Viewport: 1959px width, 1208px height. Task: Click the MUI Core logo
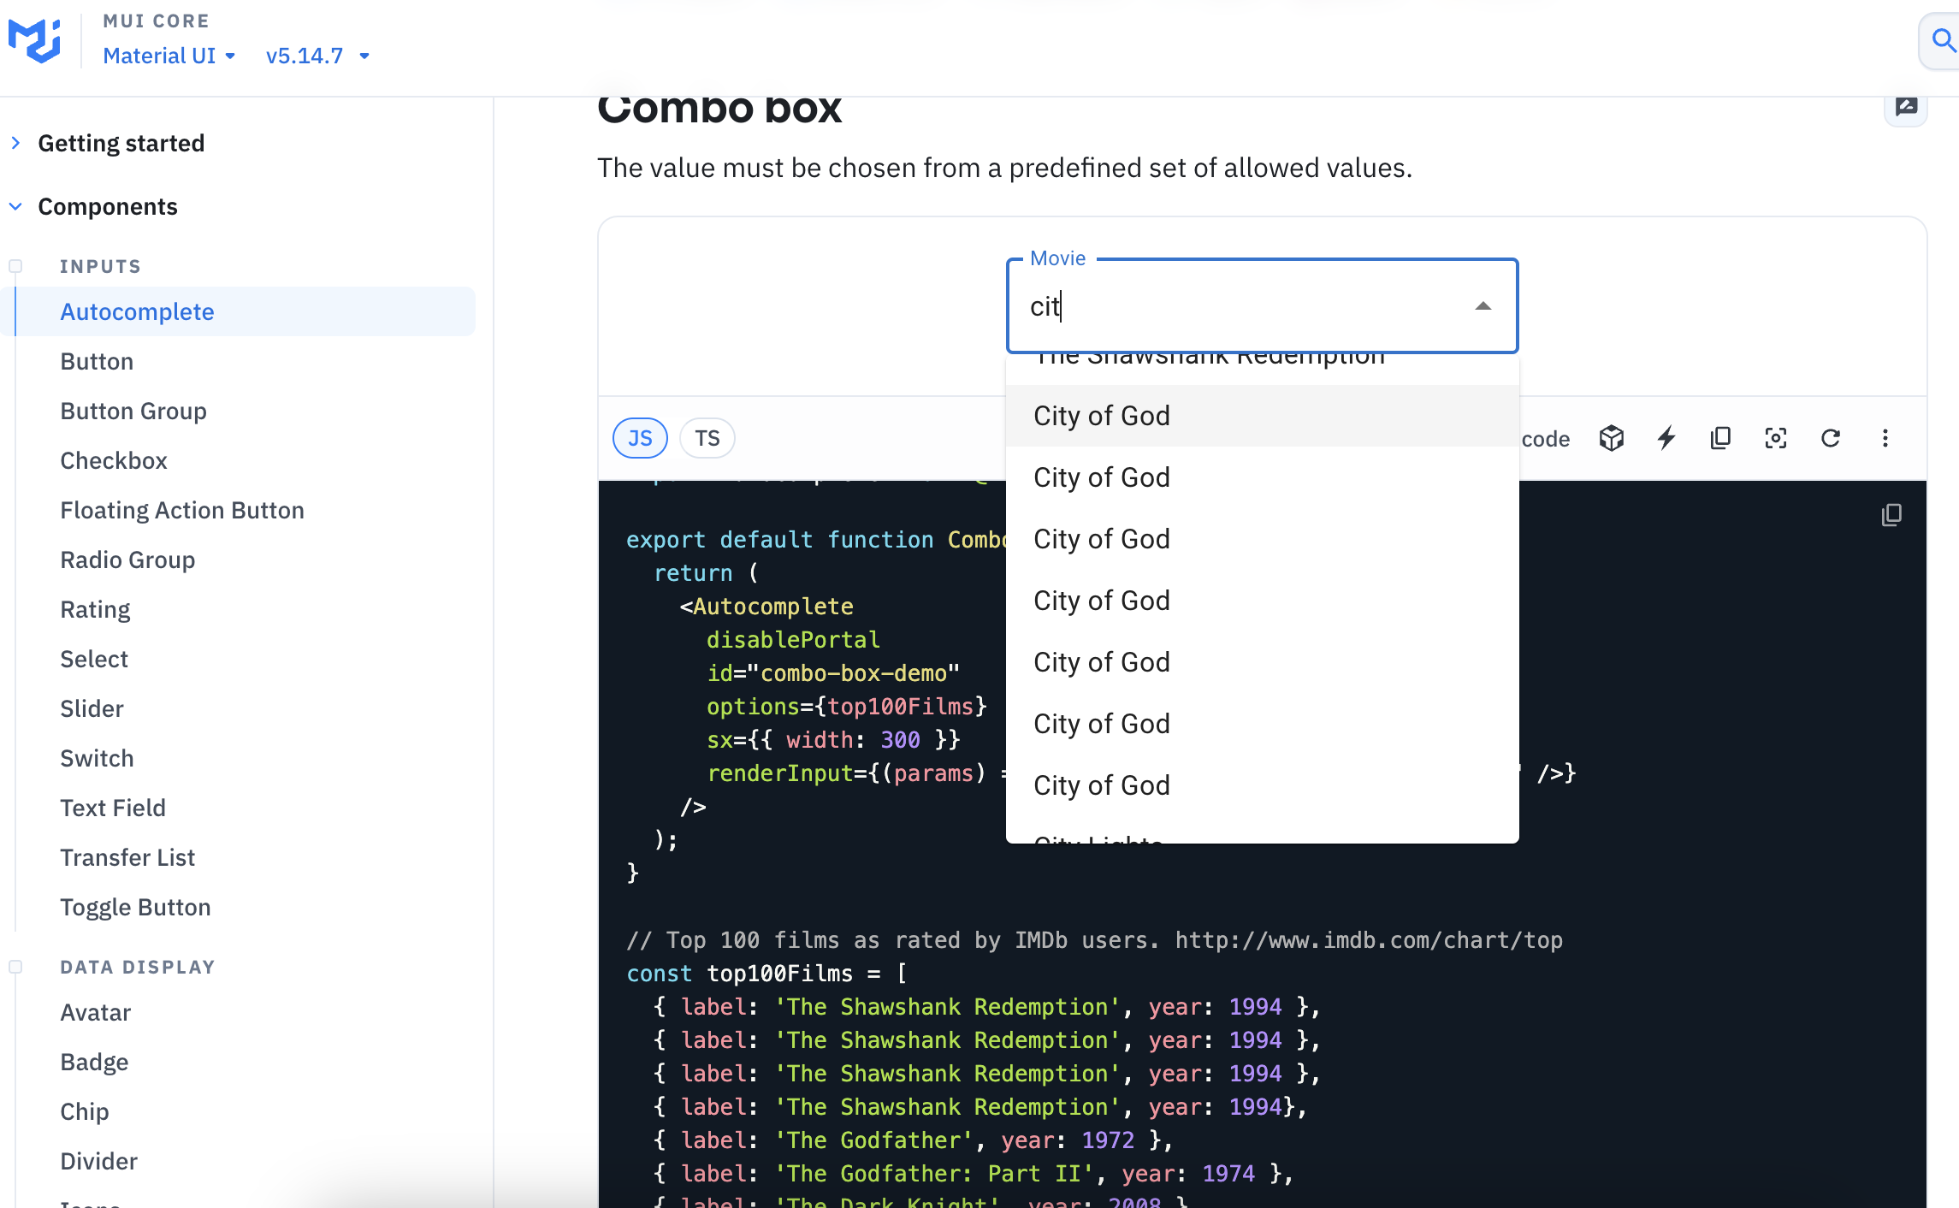point(34,38)
